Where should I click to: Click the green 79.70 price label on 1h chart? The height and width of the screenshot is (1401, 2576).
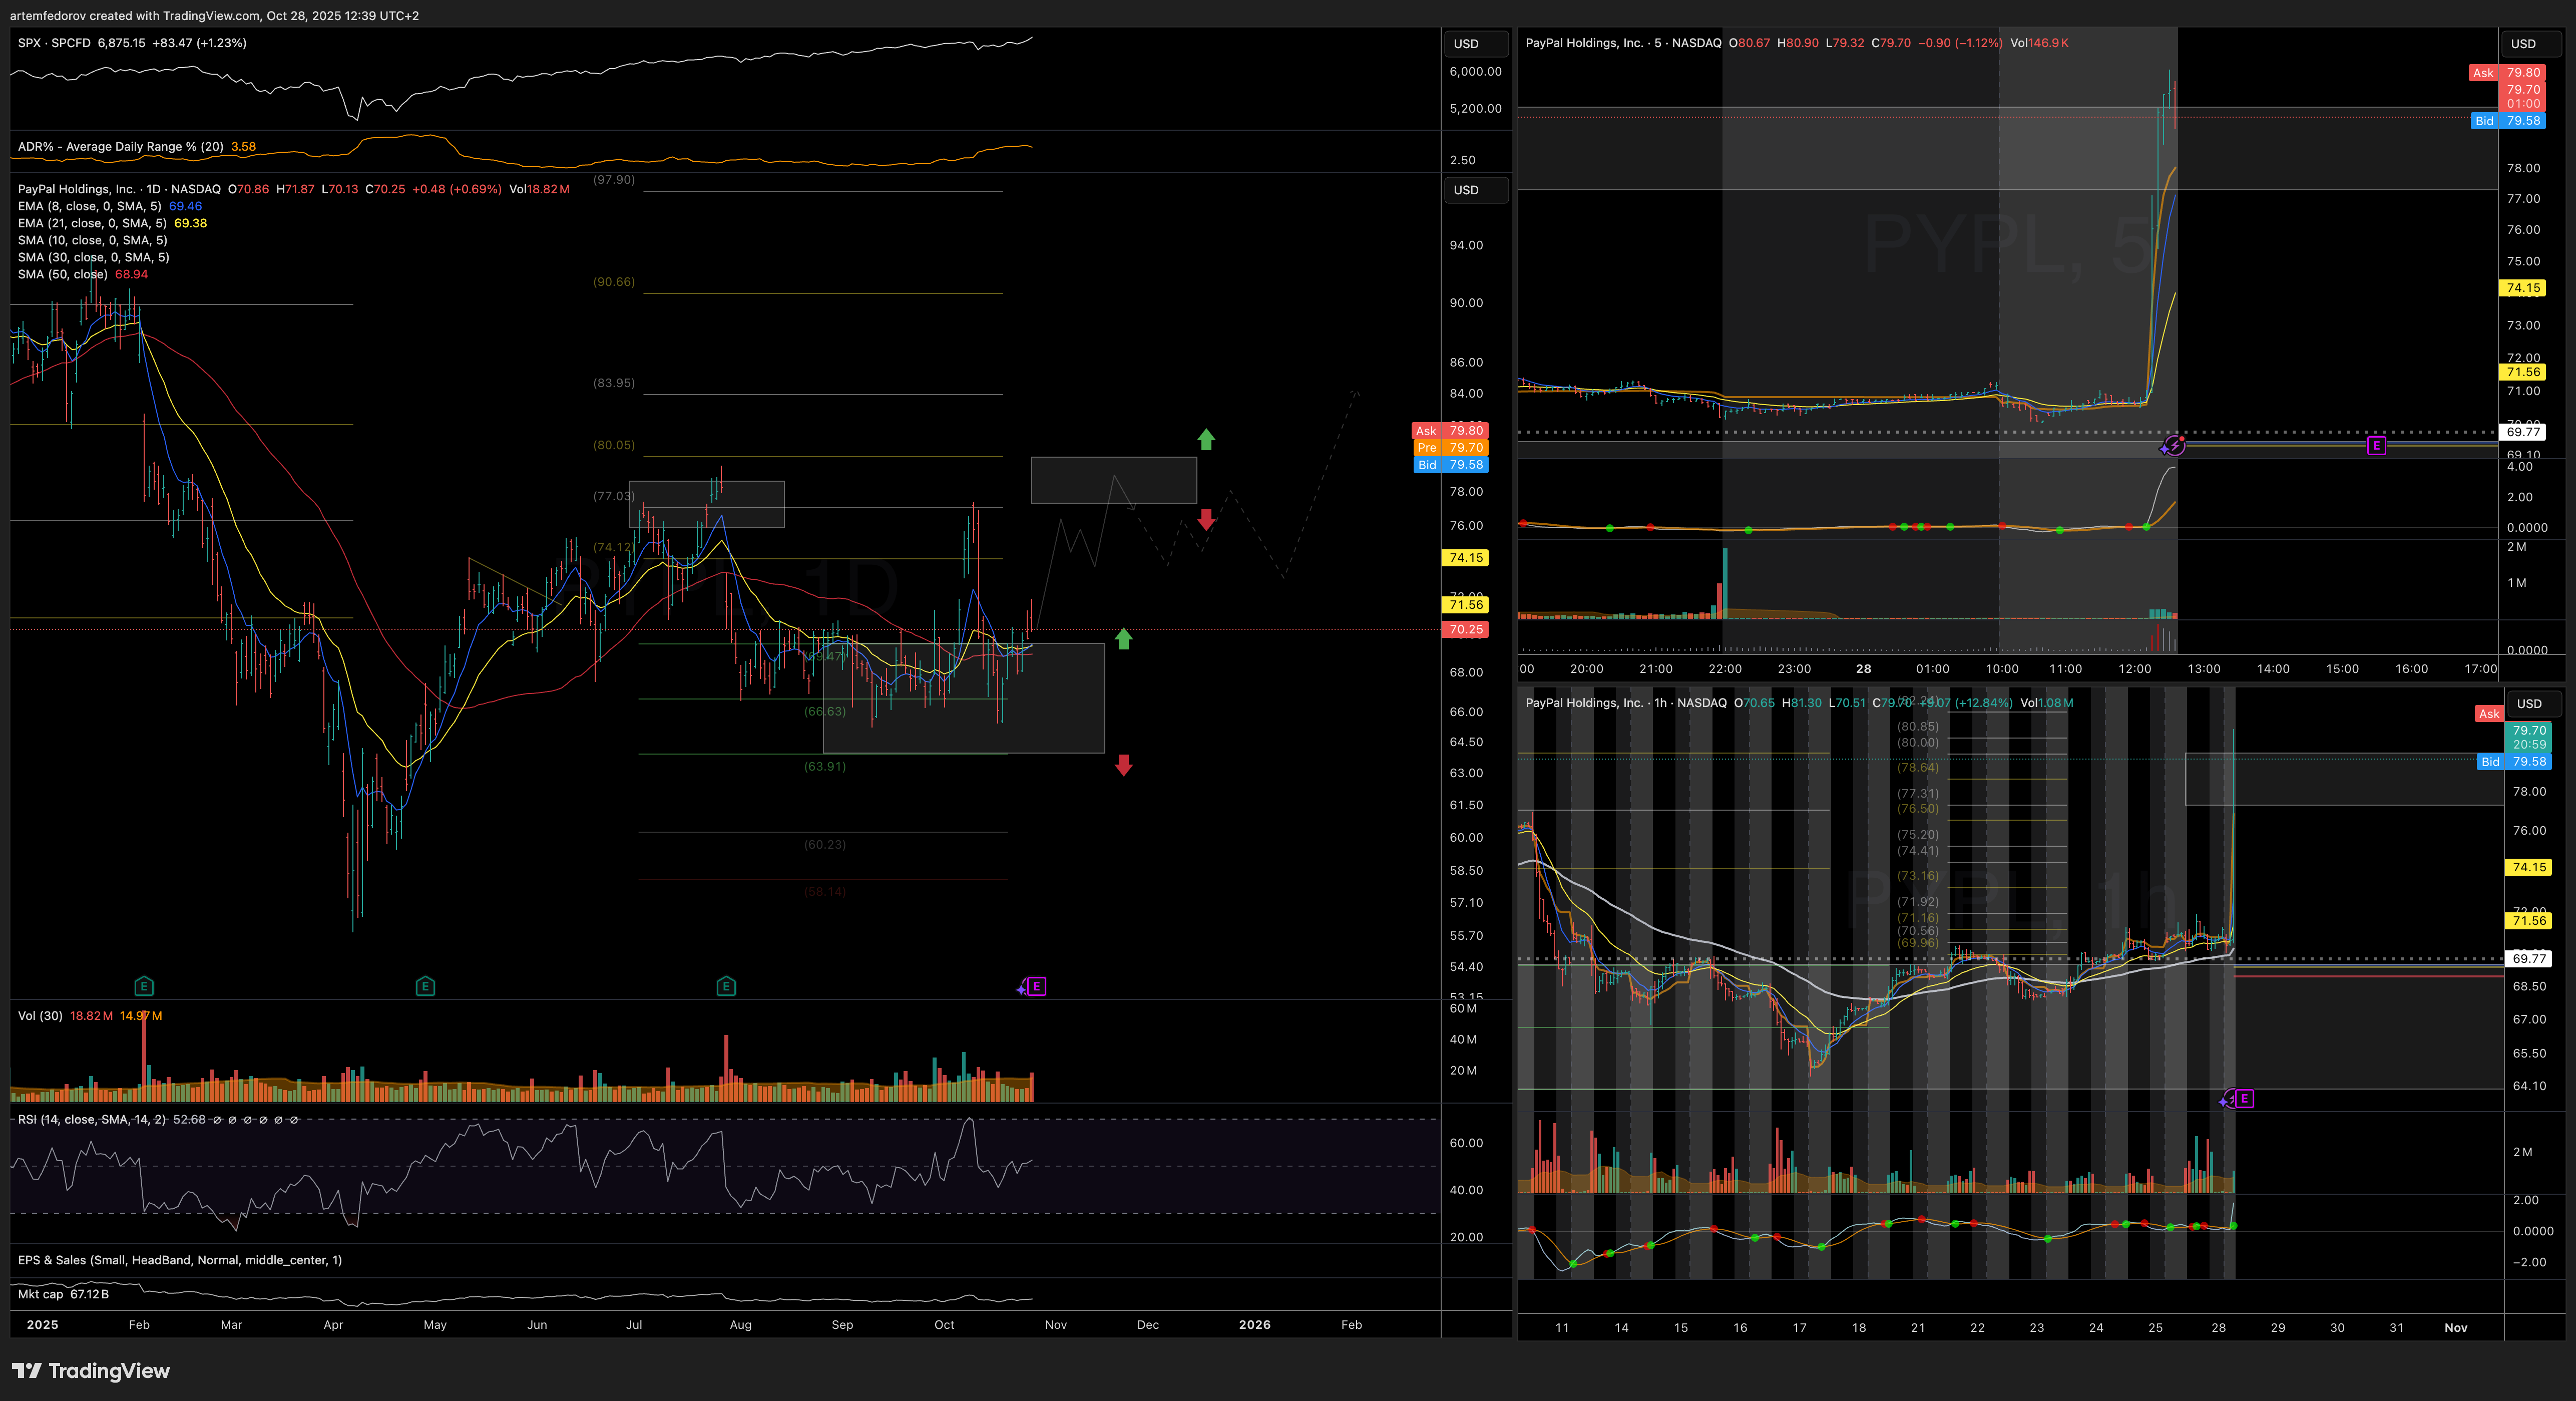coord(2528,737)
